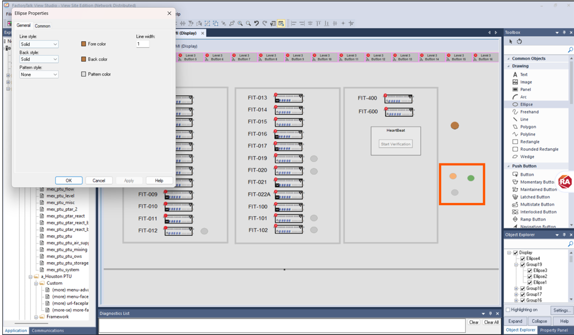The image size is (574, 335).
Task: Collapse the Push Button section in Toolbox
Action: point(508,166)
